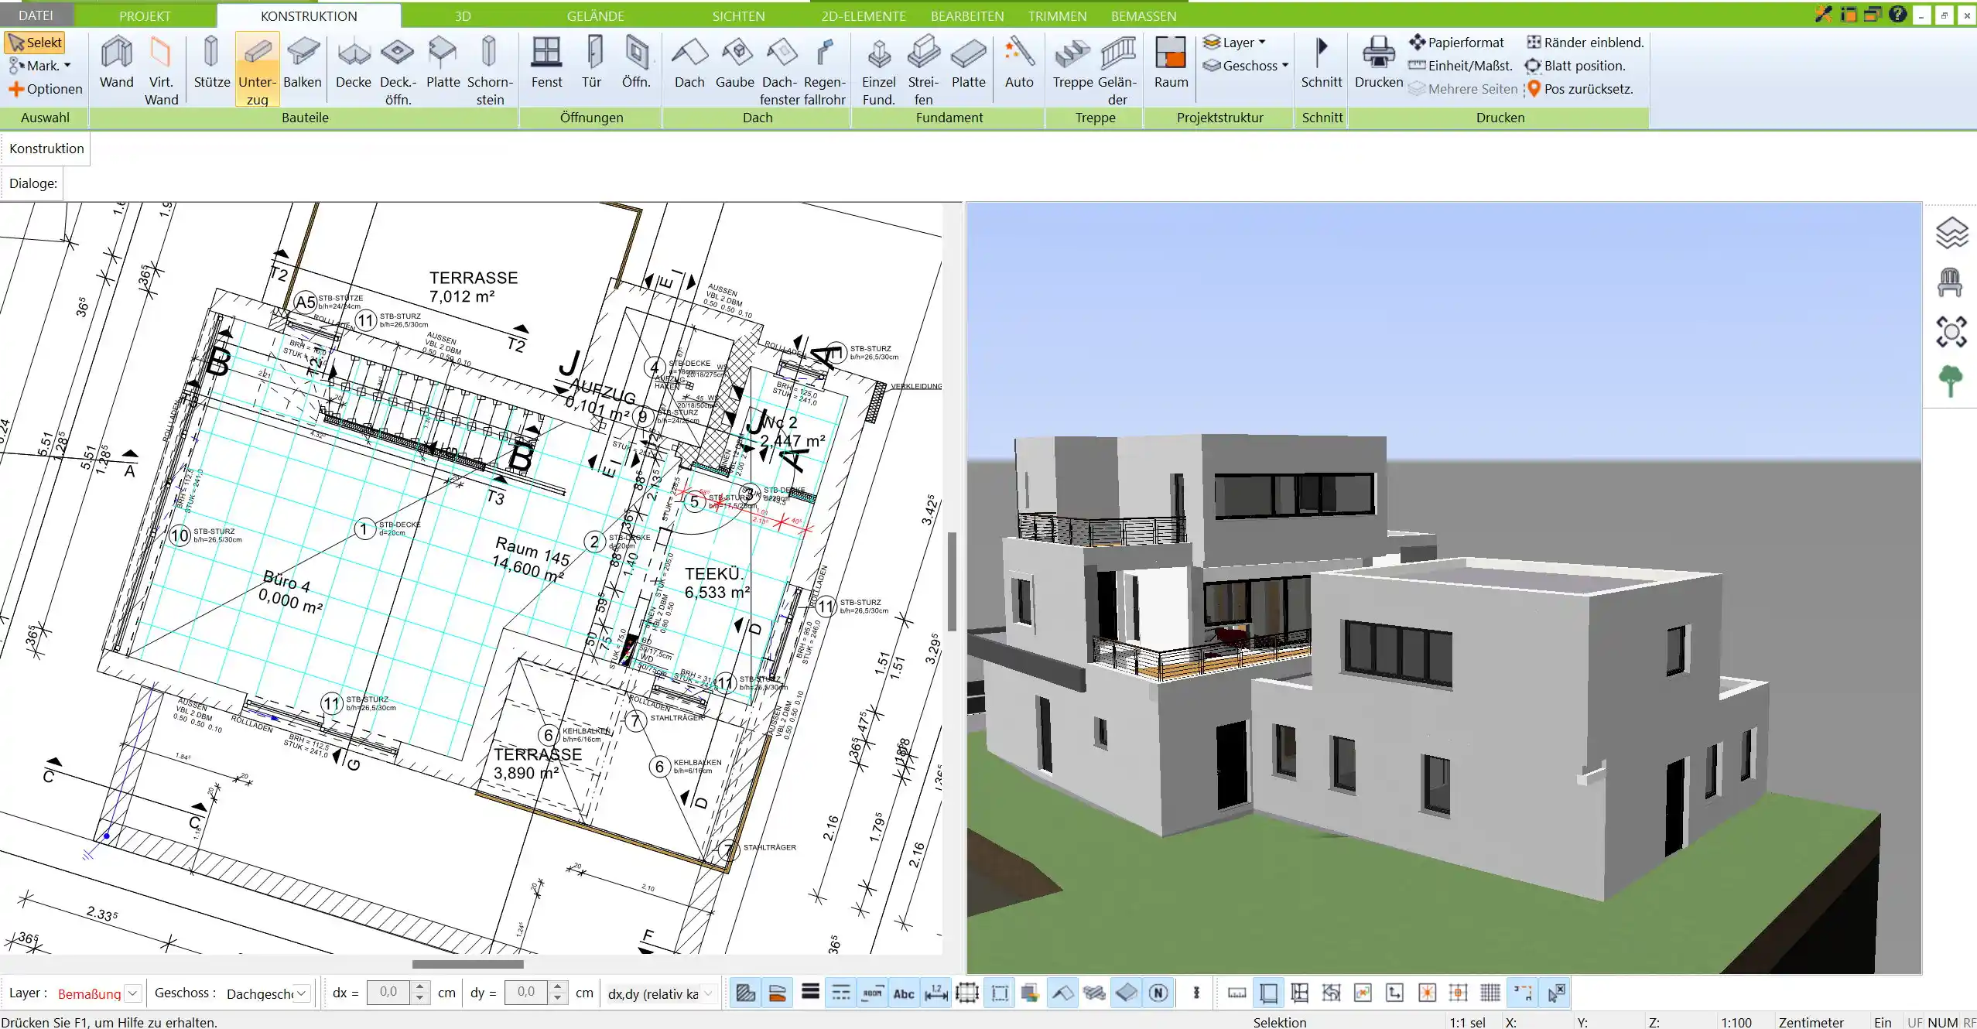The width and height of the screenshot is (1977, 1029).
Task: Choose the Virt. Wand tool
Action: pos(161,70)
